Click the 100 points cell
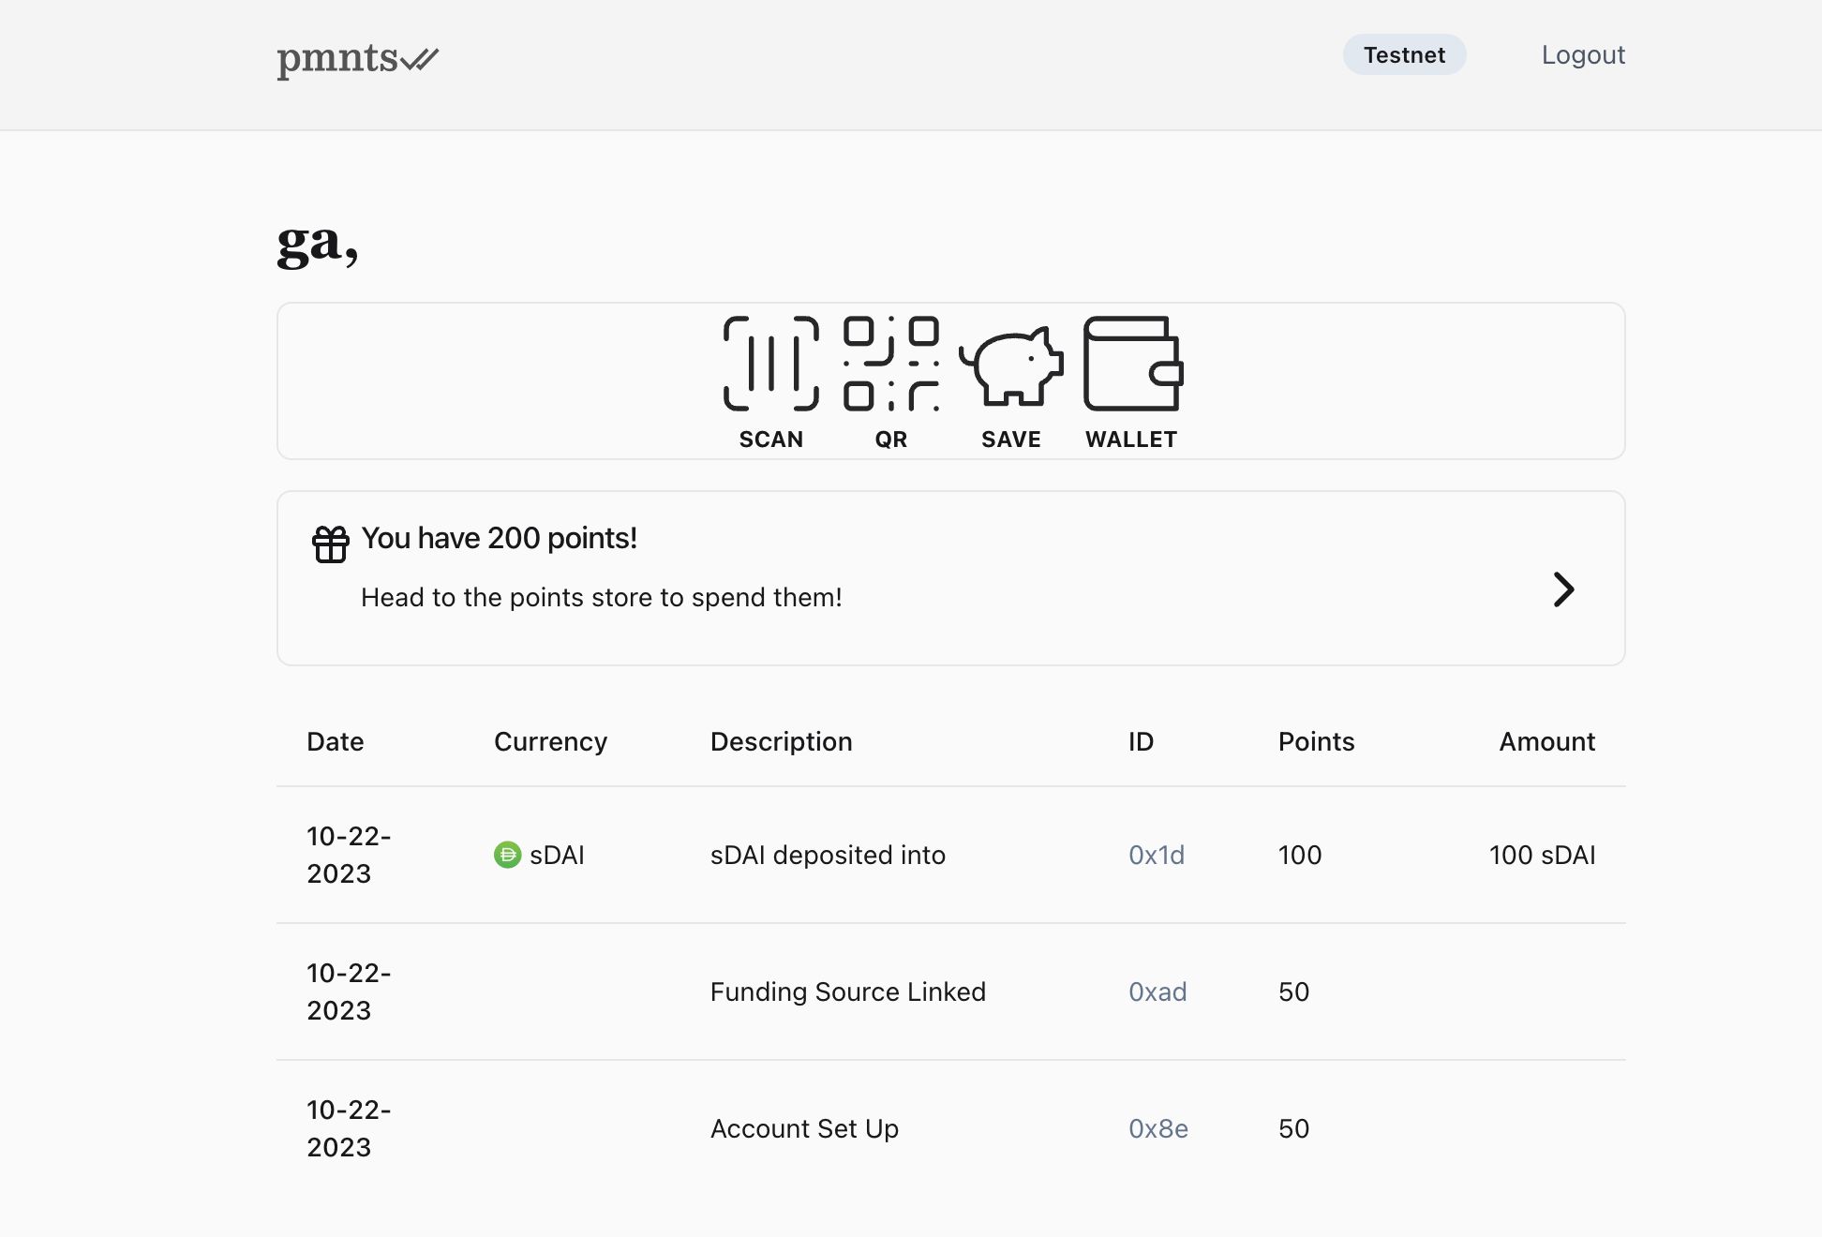Image resolution: width=1822 pixels, height=1237 pixels. point(1300,855)
